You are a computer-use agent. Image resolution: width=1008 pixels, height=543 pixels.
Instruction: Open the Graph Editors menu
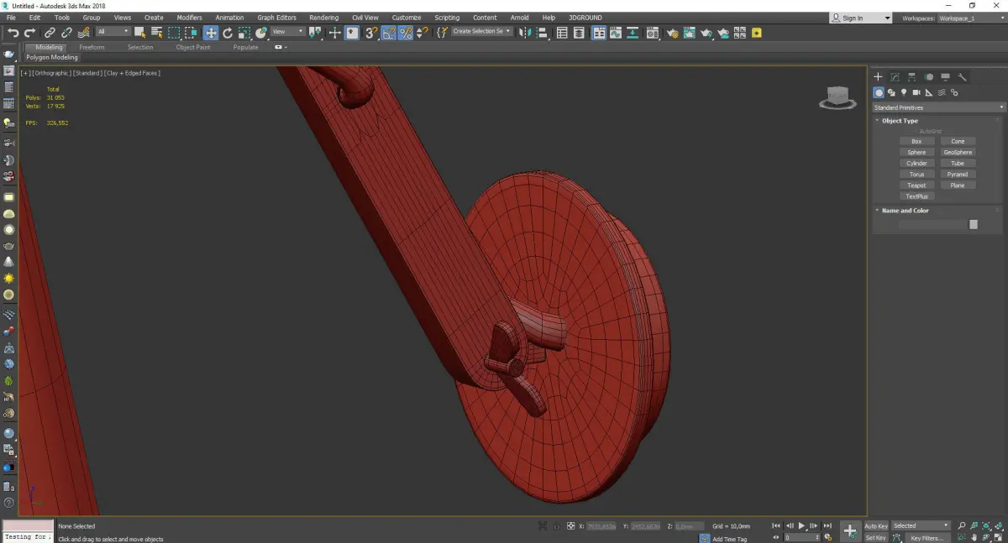[x=276, y=18]
